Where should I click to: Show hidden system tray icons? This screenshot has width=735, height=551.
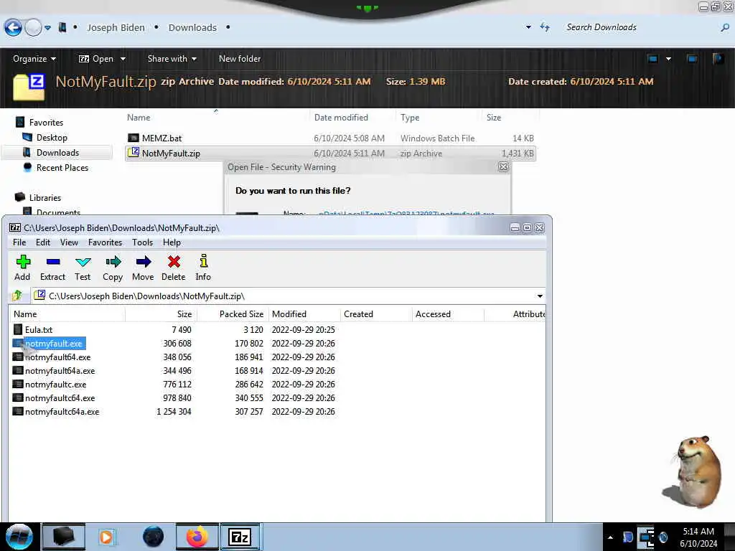click(x=610, y=537)
